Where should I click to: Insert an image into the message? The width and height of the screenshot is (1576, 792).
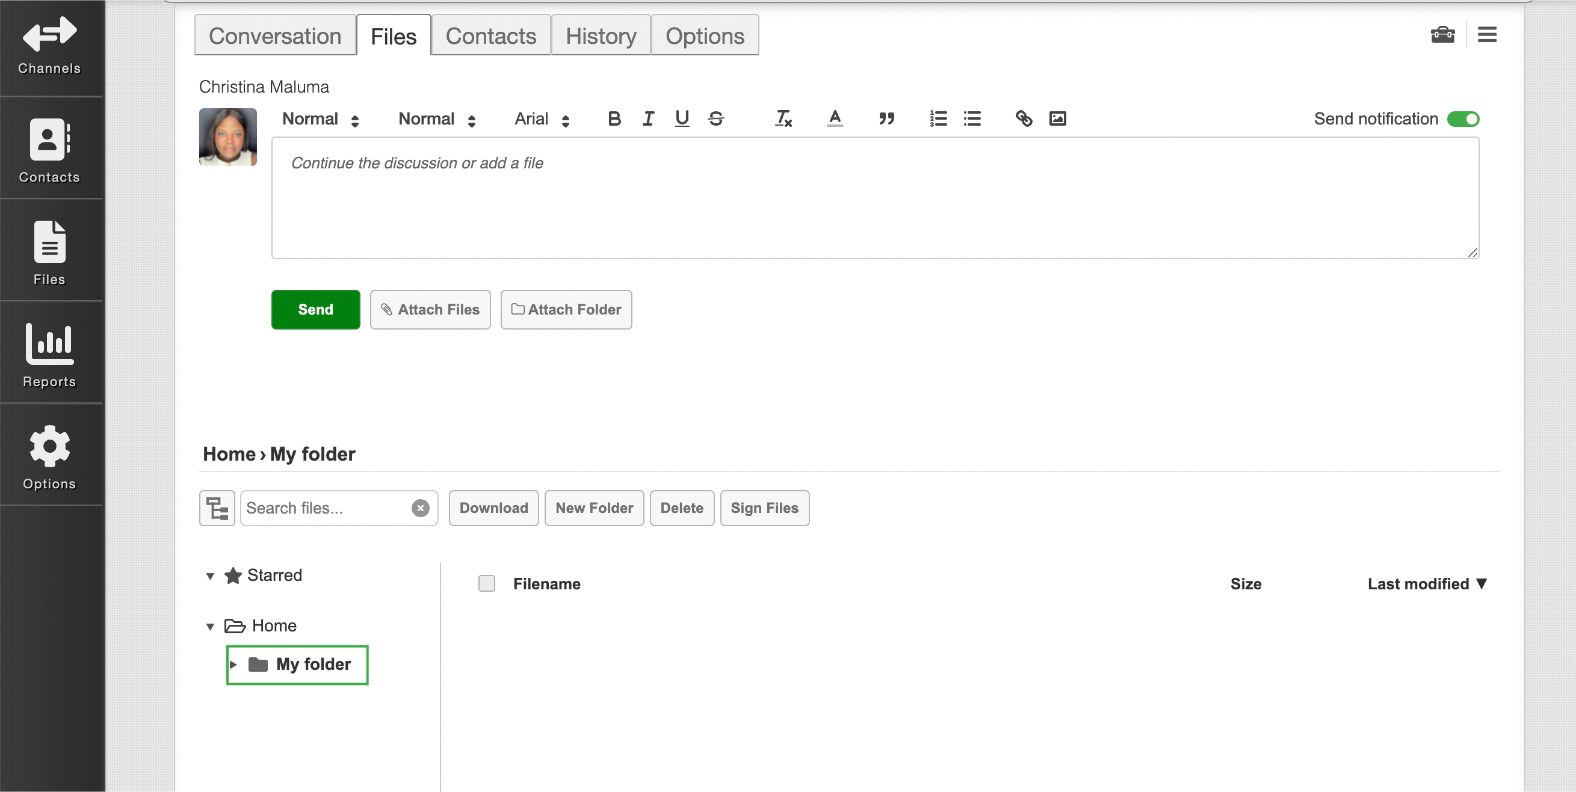[x=1058, y=118]
